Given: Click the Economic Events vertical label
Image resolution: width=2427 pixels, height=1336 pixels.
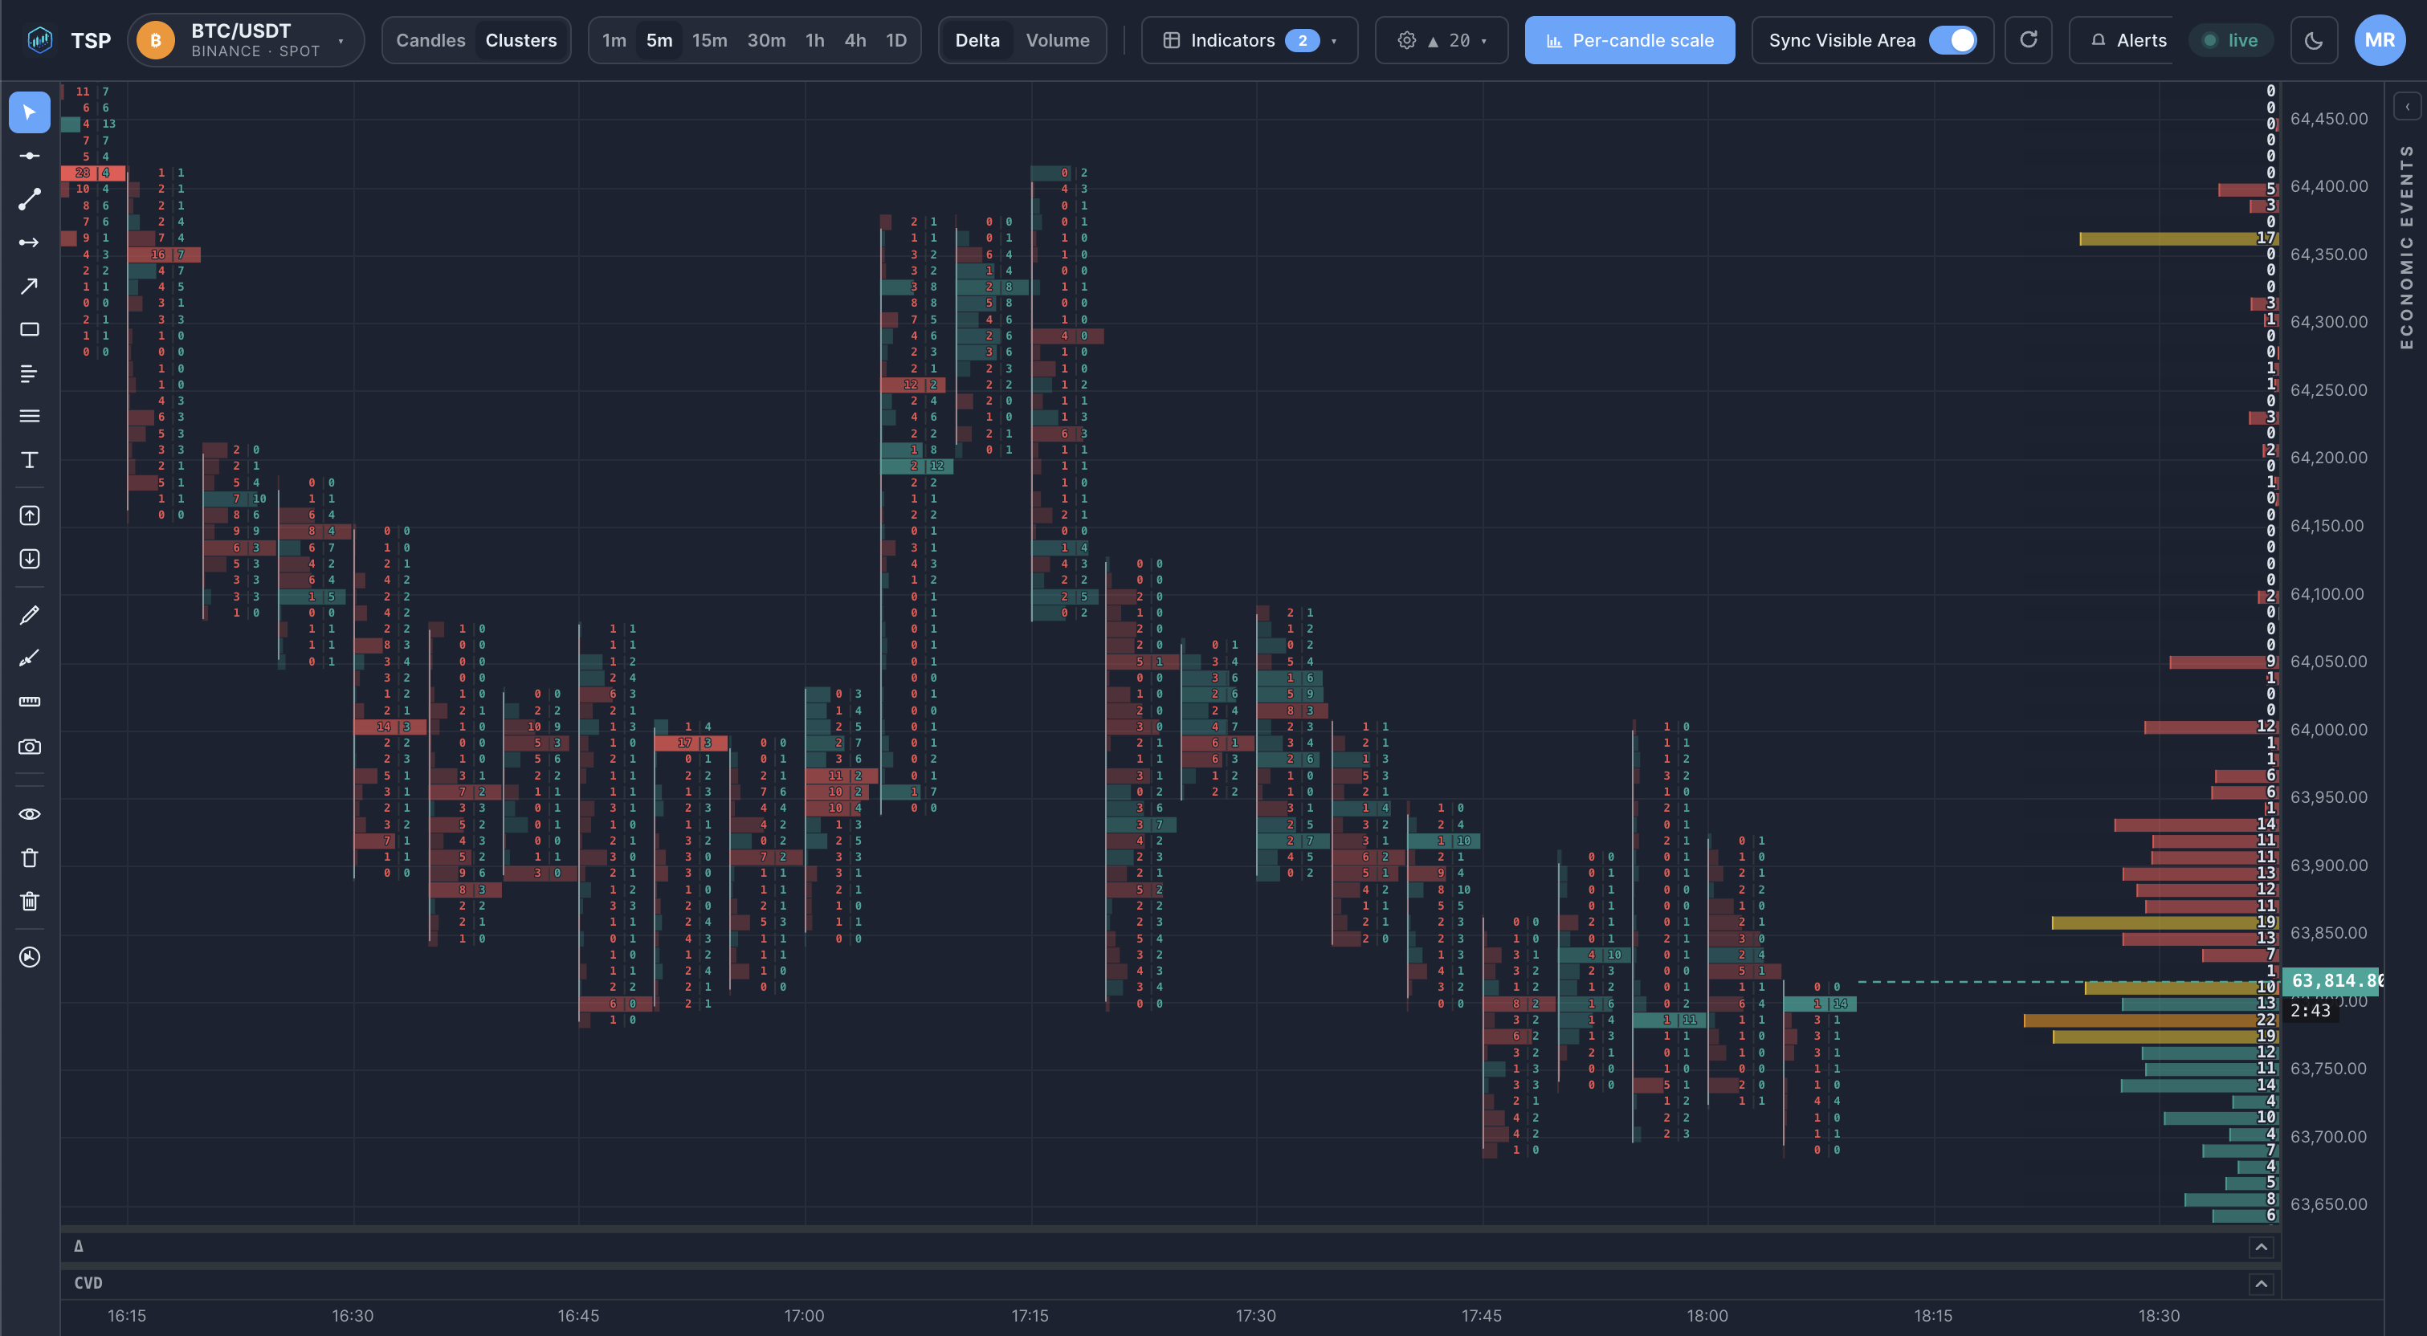Looking at the screenshot, I should pos(2406,246).
